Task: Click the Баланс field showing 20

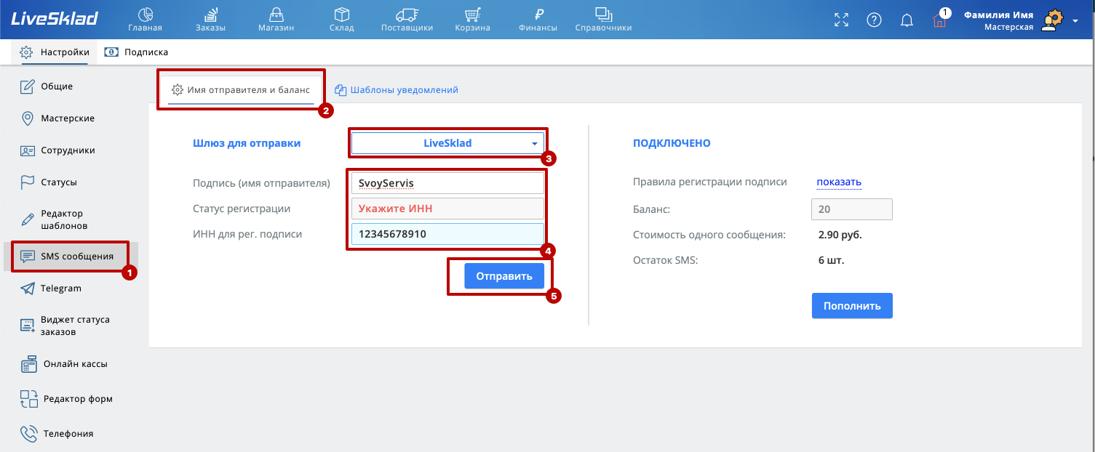Action: [x=852, y=209]
